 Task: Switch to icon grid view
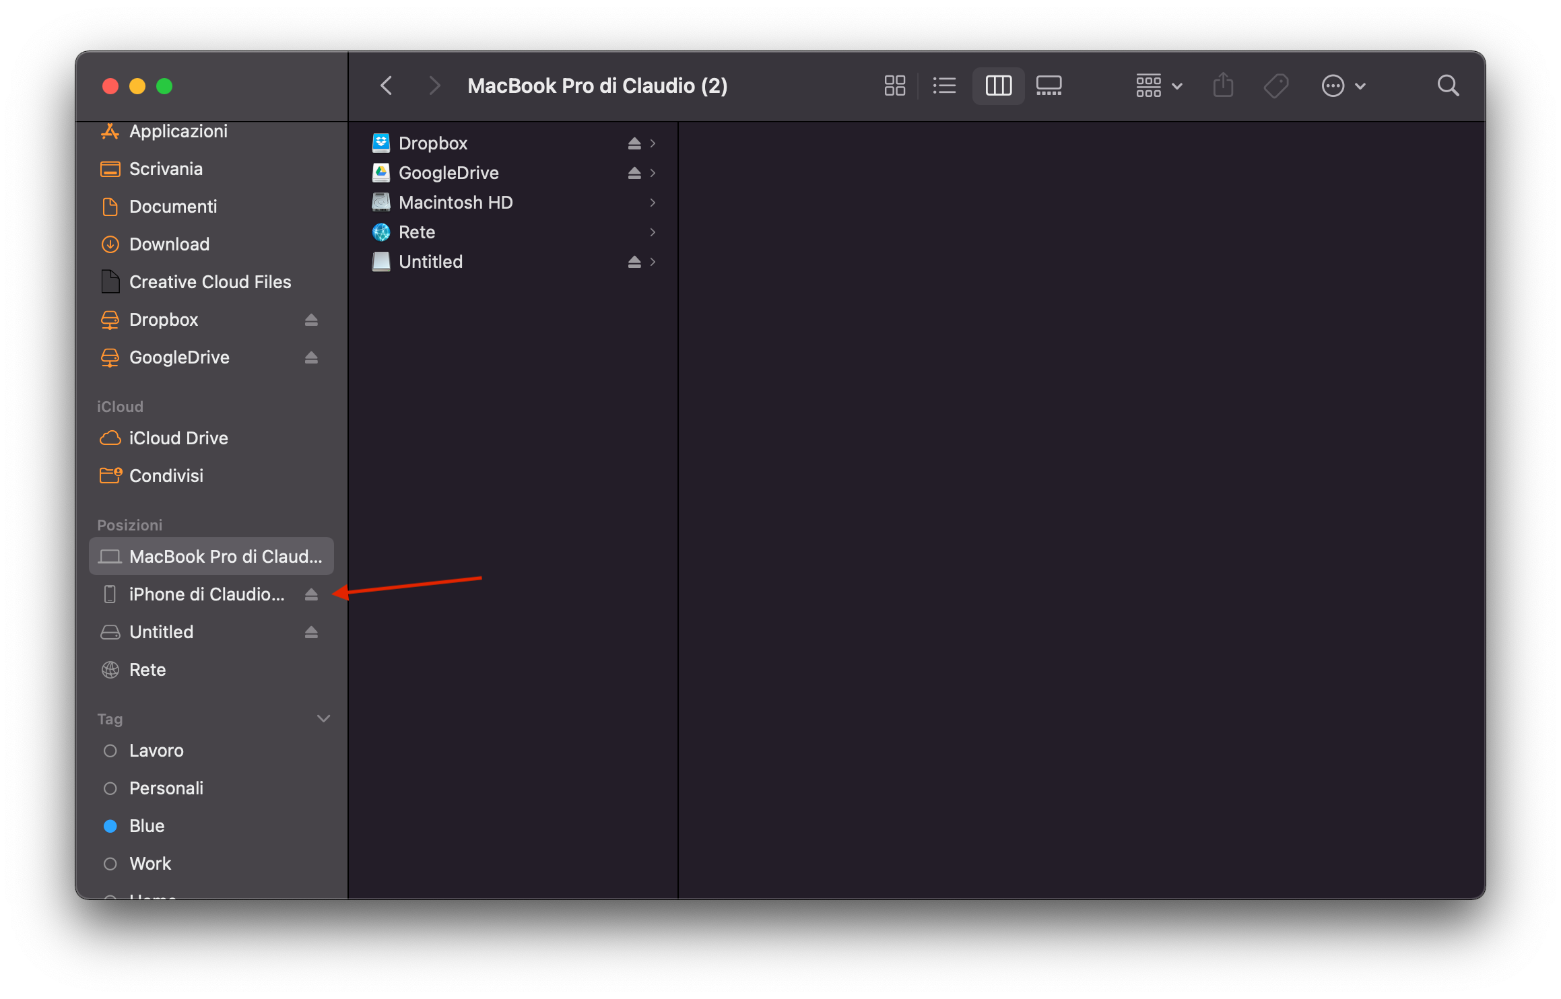[x=894, y=85]
